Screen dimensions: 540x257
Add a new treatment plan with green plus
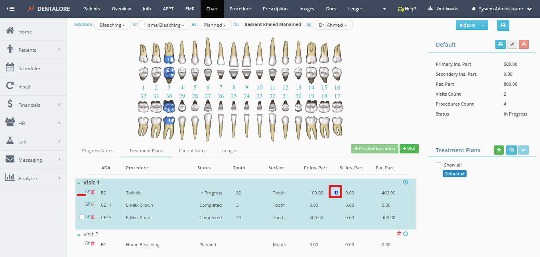(499, 150)
